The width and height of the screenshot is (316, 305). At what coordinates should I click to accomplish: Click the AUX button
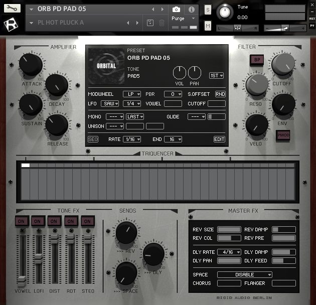coord(312,19)
